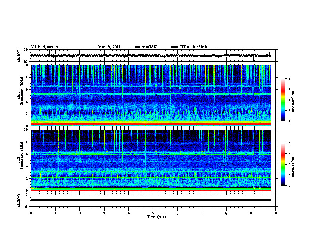The height and width of the screenshot is (239, 310).
Task: Click the time axis tick label "3"
Action: point(104,213)
